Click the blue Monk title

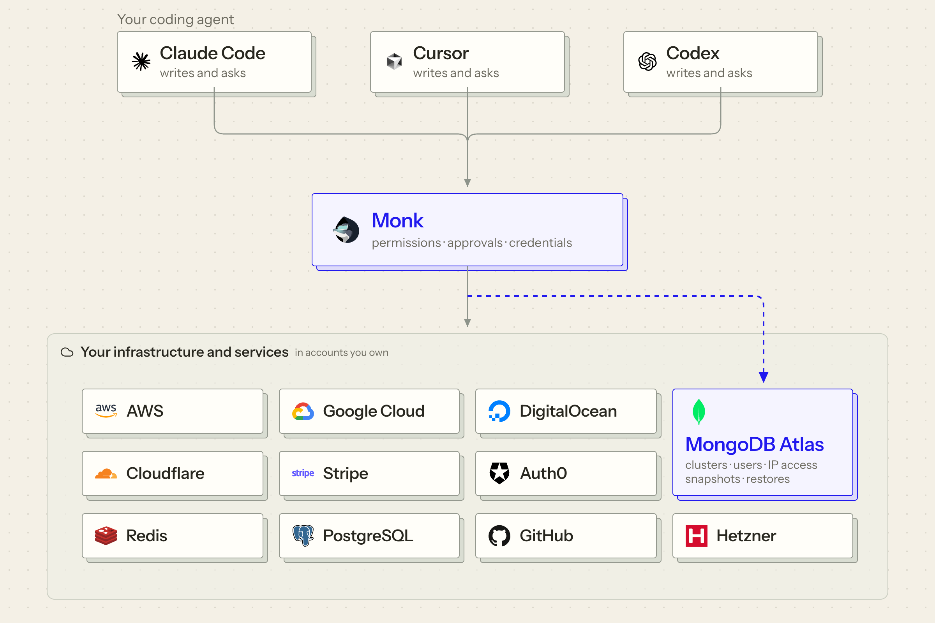pos(397,220)
